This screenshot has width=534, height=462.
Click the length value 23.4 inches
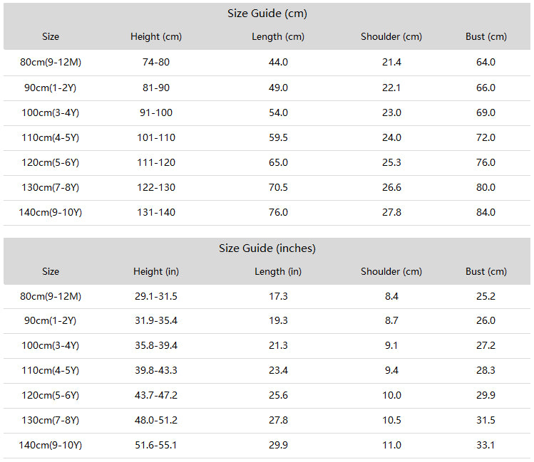point(278,370)
